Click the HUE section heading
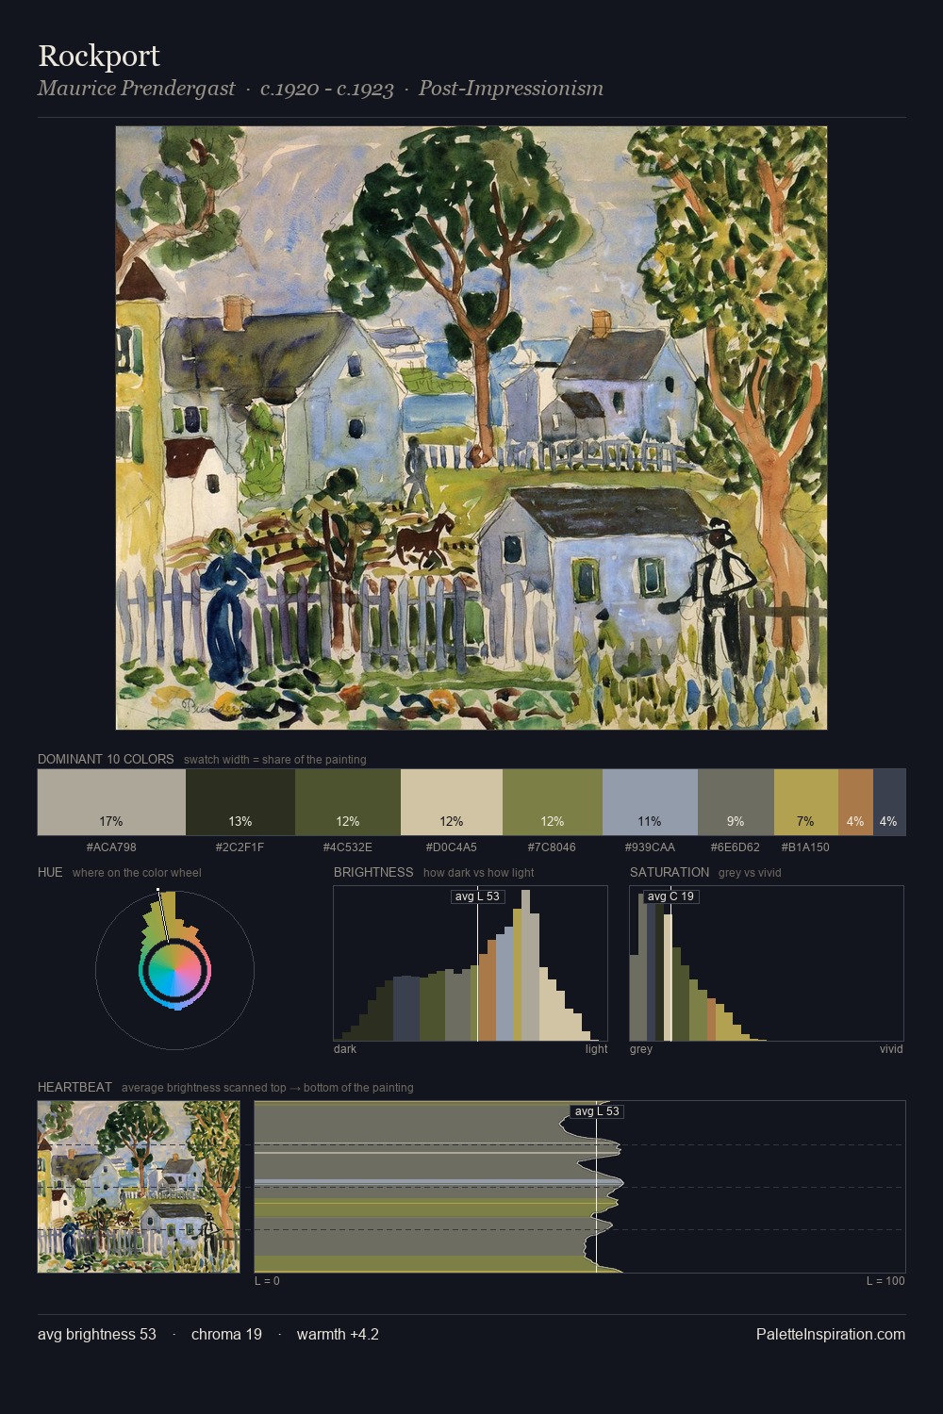Image resolution: width=943 pixels, height=1414 pixels. pyautogui.click(x=50, y=872)
